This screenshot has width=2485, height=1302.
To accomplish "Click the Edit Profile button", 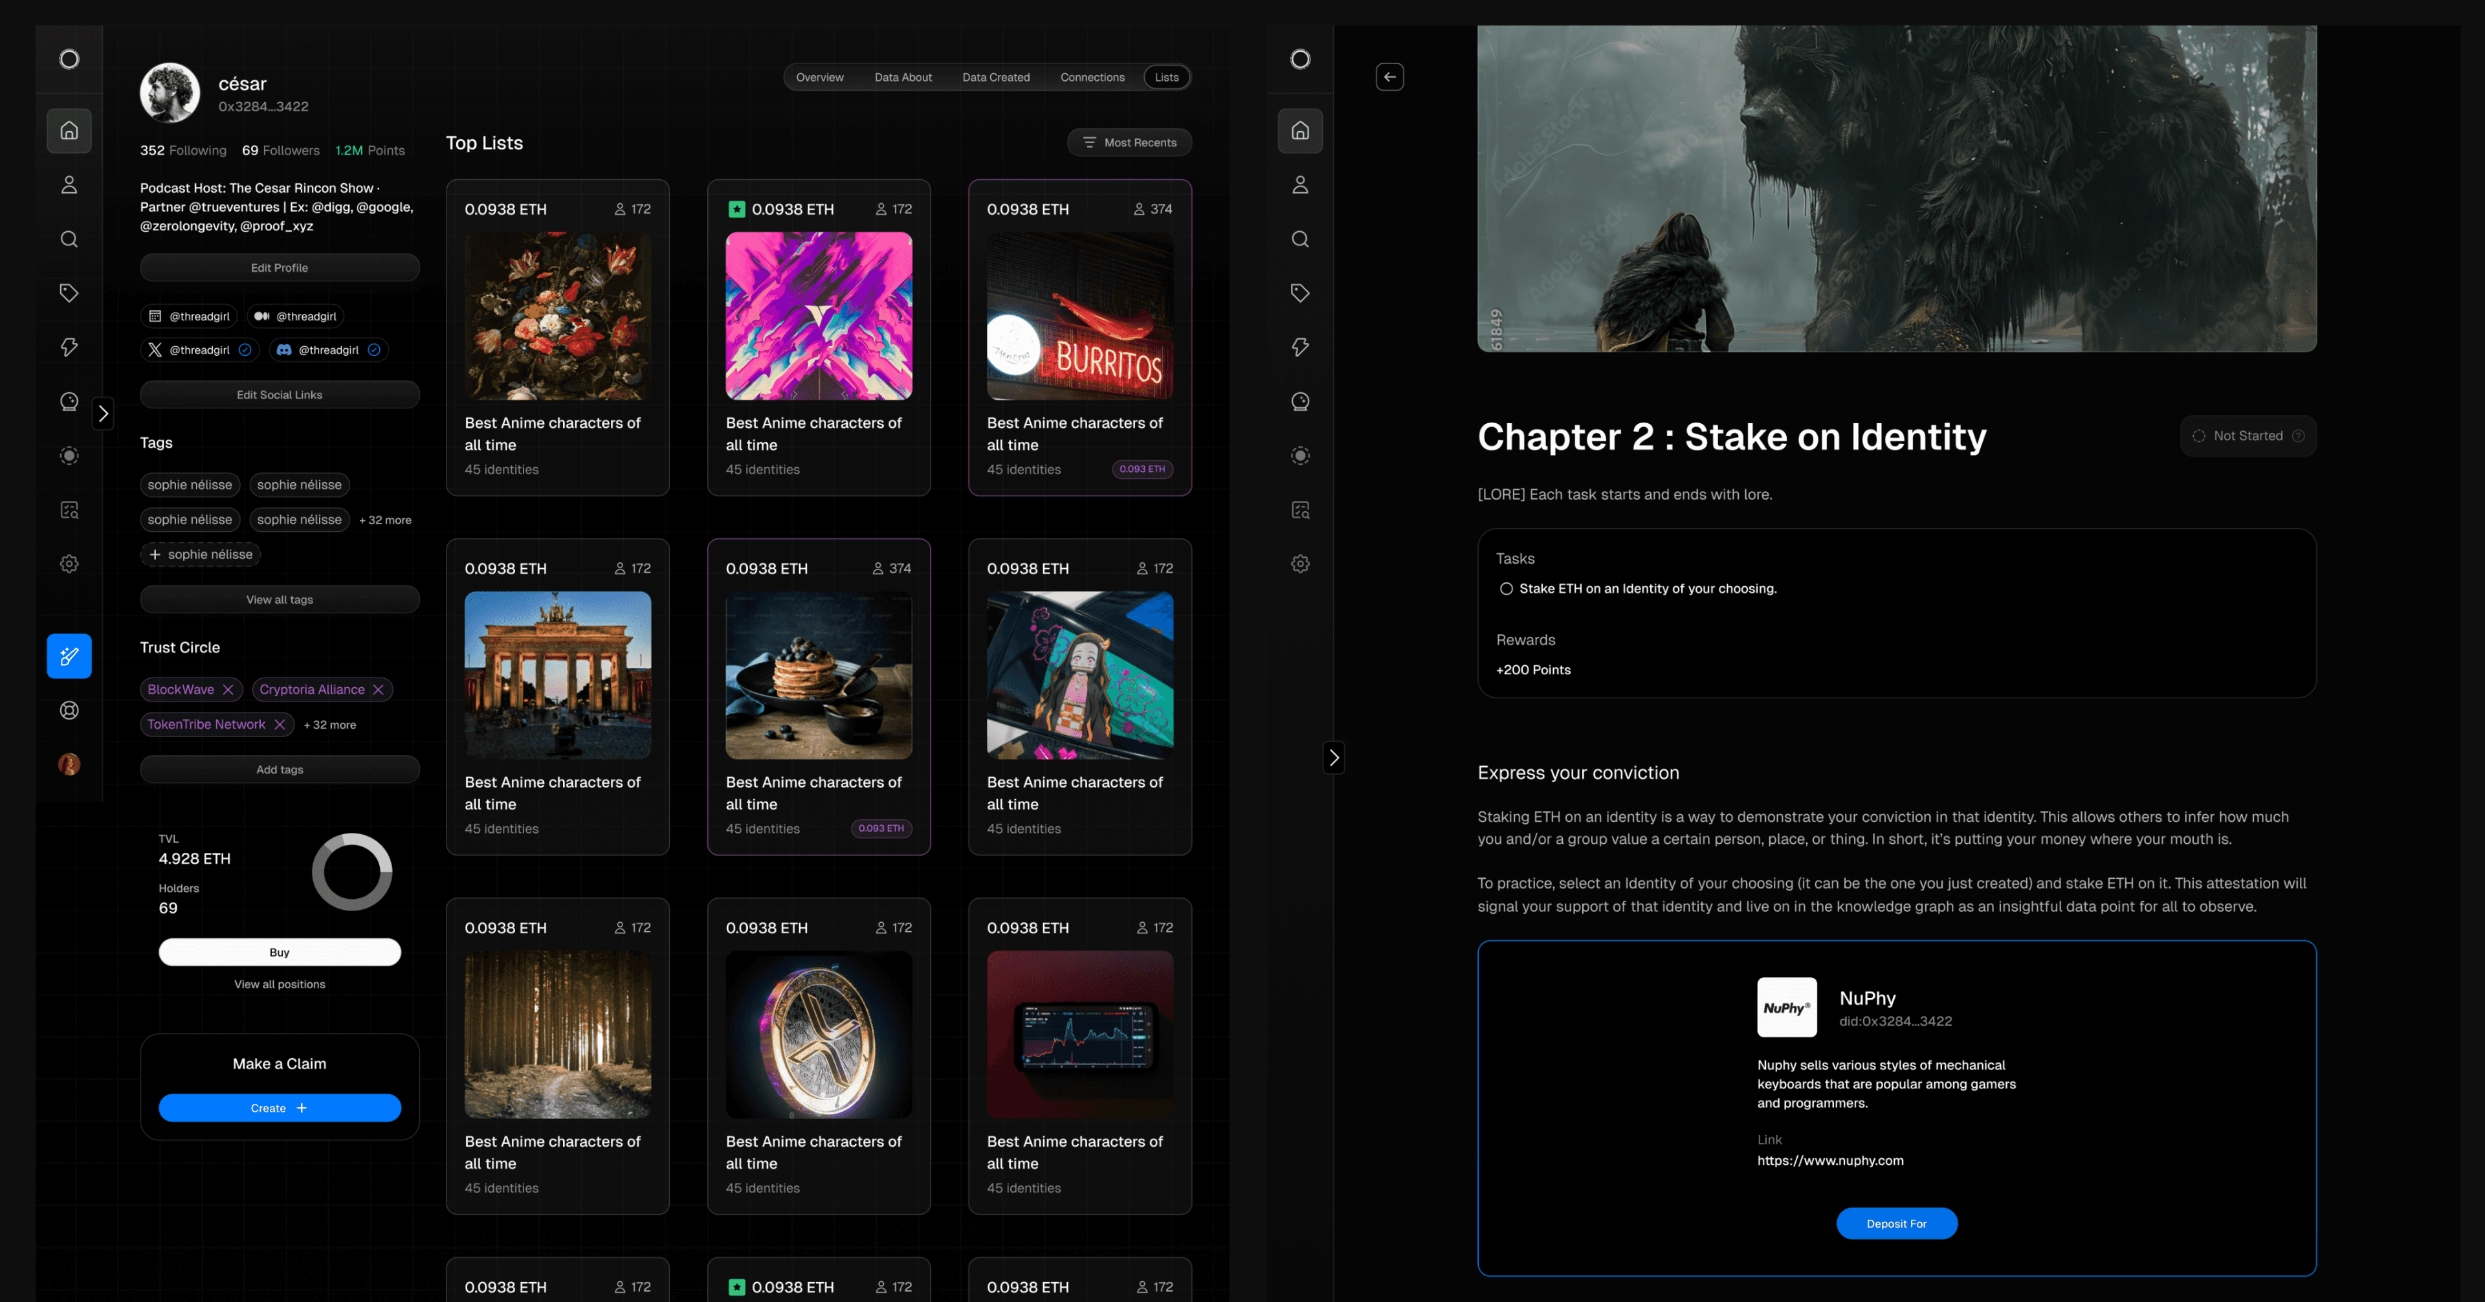I will (x=280, y=268).
